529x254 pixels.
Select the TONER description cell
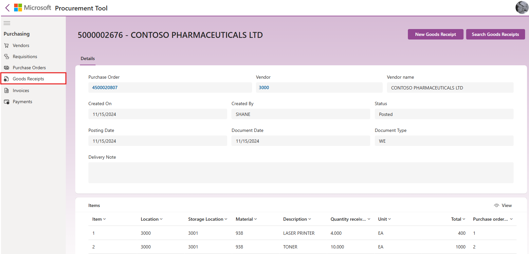click(x=290, y=247)
